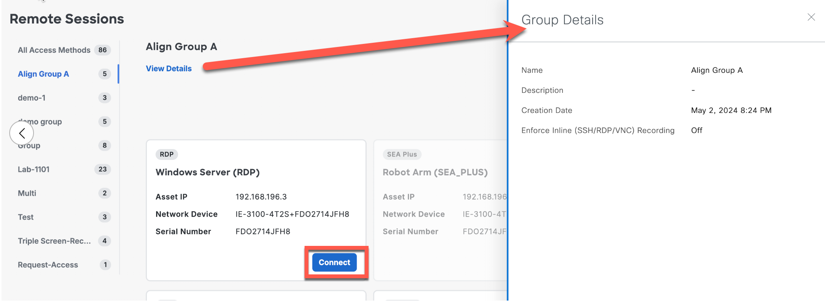Click the Windows Server (RDP) card title

click(x=207, y=172)
